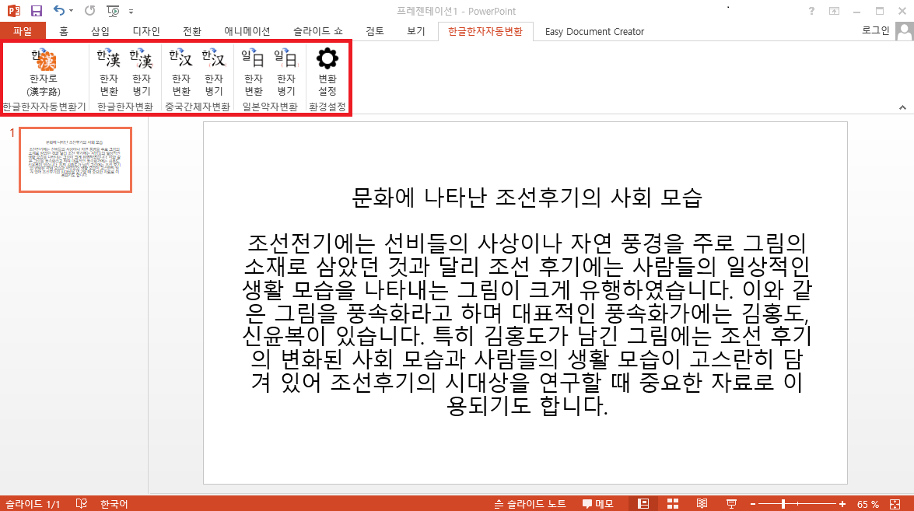Collapse the ribbon using the chevron

coord(903,107)
